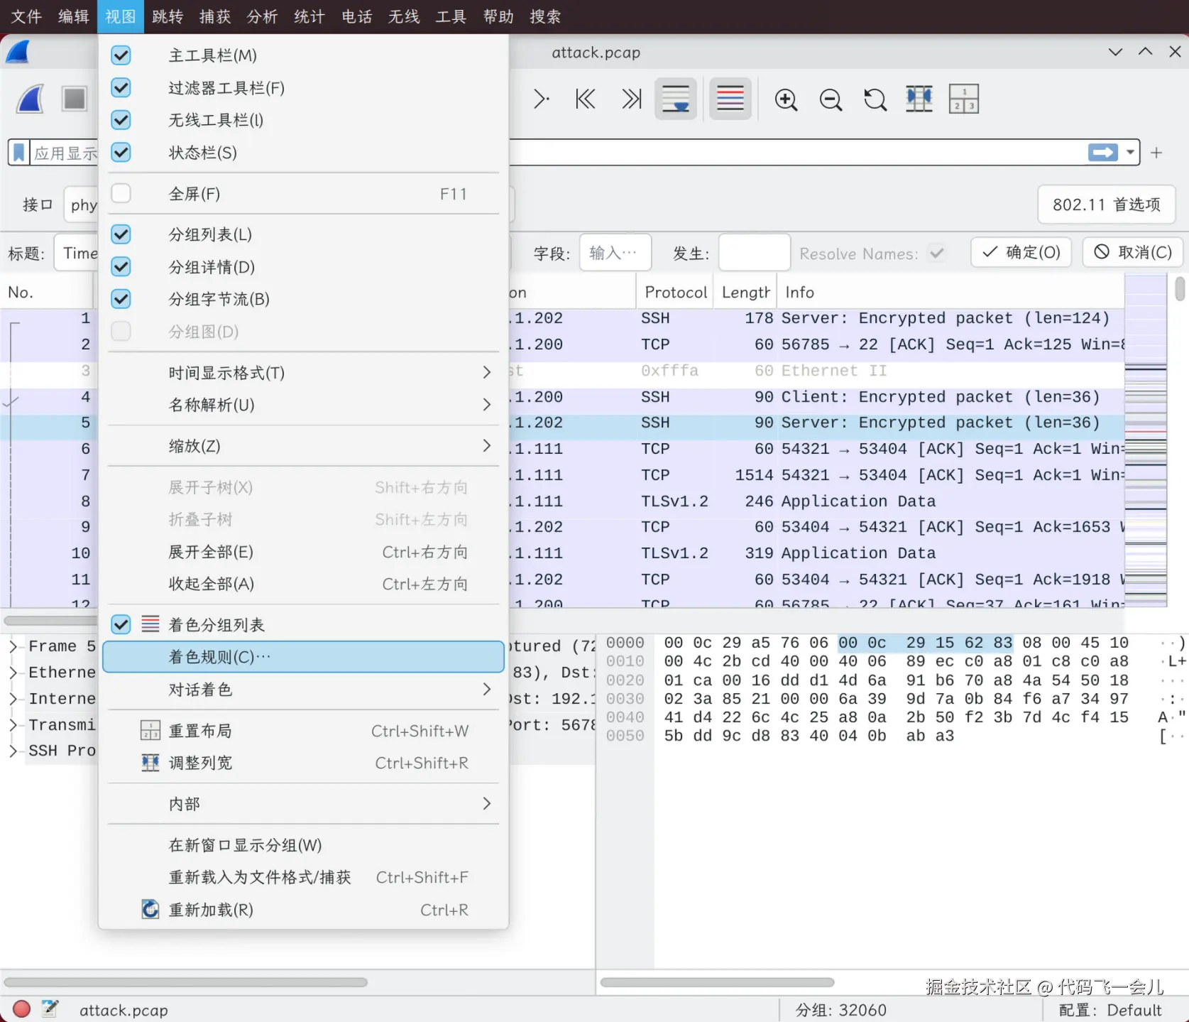Viewport: 1189px width, 1022px height.
Task: Reset zoom to normal size
Action: pyautogui.click(x=875, y=99)
